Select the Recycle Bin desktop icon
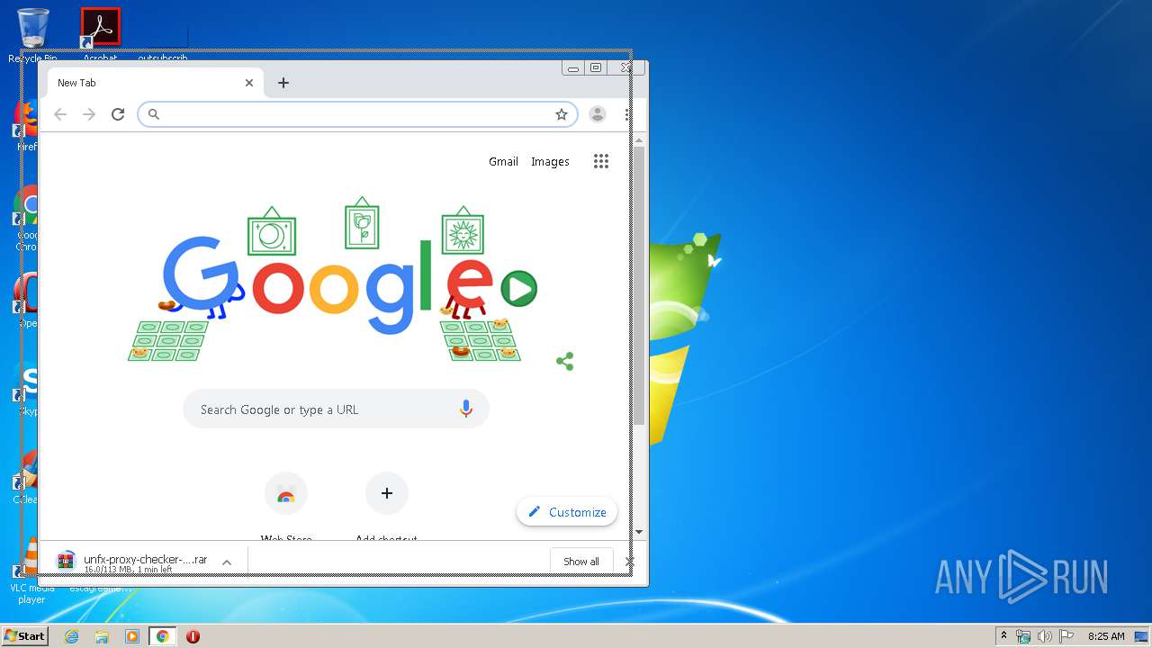The width and height of the screenshot is (1152, 648). point(32,34)
